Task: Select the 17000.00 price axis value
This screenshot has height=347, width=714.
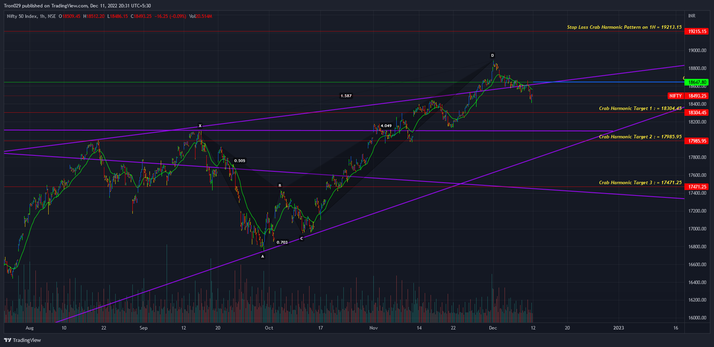Action: [697, 229]
